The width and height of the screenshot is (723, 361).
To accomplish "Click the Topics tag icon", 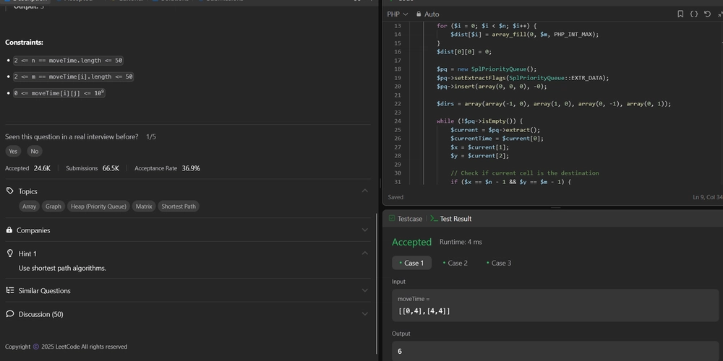I will pyautogui.click(x=9, y=191).
